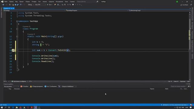Viewport: 194px width, 109px height.
Task: Open the editor zoom percentage dropdown
Action: (6, 81)
